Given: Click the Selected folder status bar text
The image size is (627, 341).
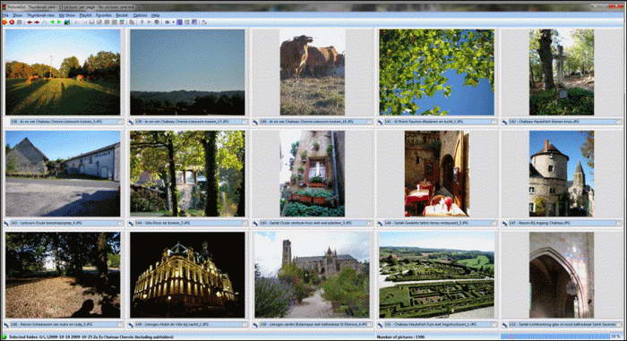Looking at the screenshot, I should coord(91,337).
